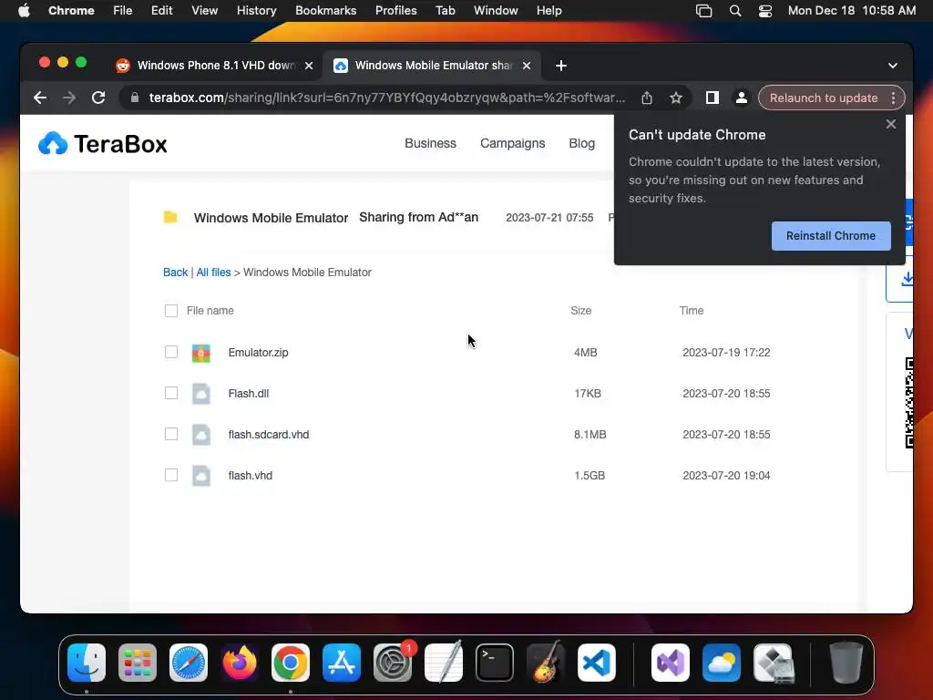Click the Size column header
This screenshot has width=933, height=700.
(x=580, y=311)
